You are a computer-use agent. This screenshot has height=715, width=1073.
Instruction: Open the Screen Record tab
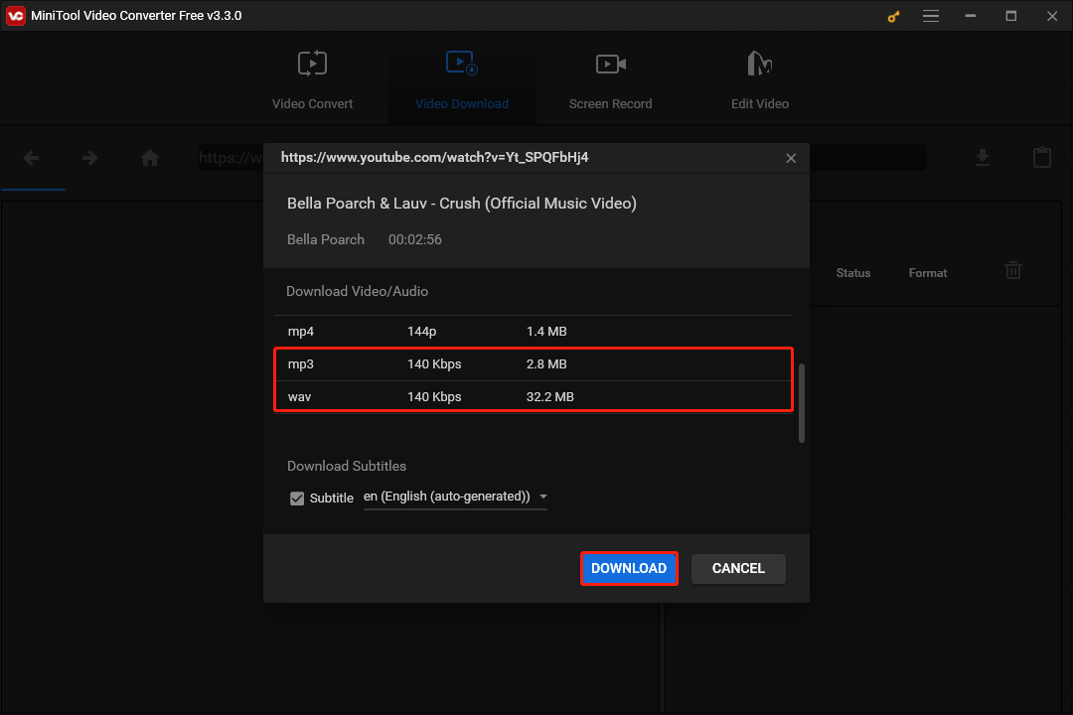(x=610, y=80)
